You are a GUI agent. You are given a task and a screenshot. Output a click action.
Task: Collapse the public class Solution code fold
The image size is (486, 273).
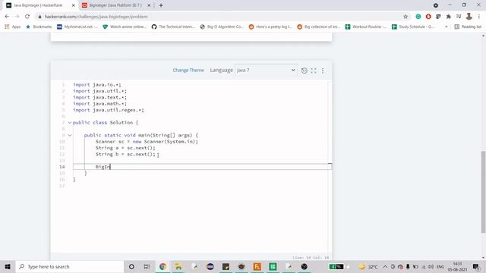(70, 123)
